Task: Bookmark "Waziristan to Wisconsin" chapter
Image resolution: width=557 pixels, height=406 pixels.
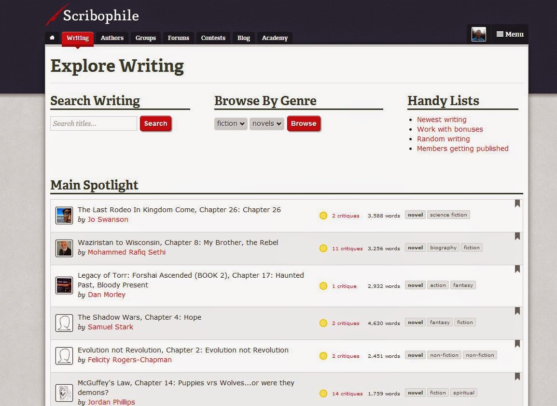Action: (517, 237)
